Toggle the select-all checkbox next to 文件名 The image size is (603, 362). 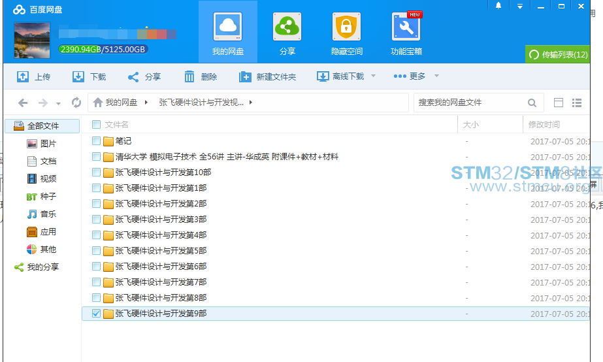point(96,125)
